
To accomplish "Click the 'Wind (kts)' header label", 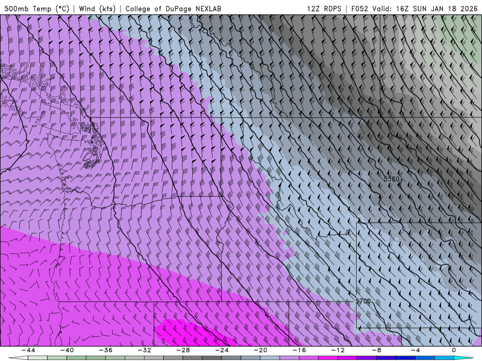I will [97, 8].
